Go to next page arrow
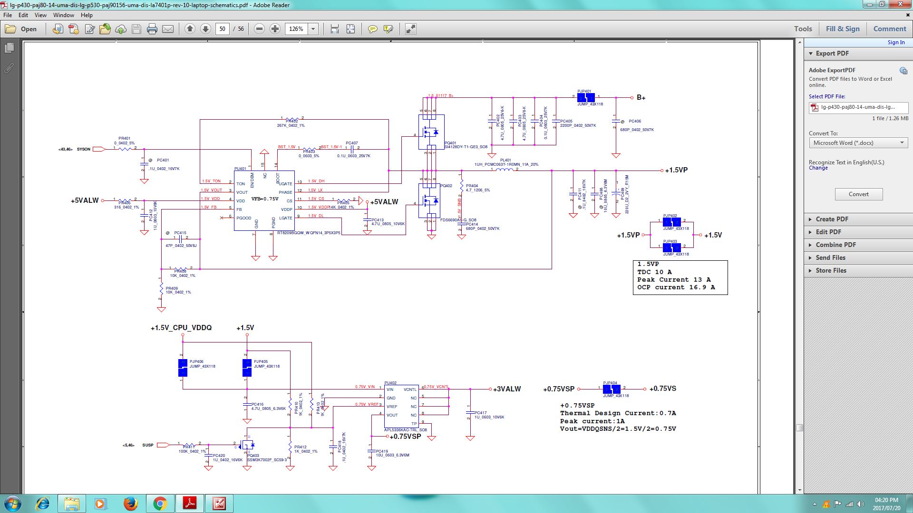The image size is (913, 513). [x=205, y=29]
